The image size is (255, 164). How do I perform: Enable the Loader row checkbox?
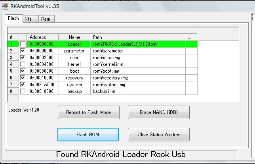[x=23, y=44]
